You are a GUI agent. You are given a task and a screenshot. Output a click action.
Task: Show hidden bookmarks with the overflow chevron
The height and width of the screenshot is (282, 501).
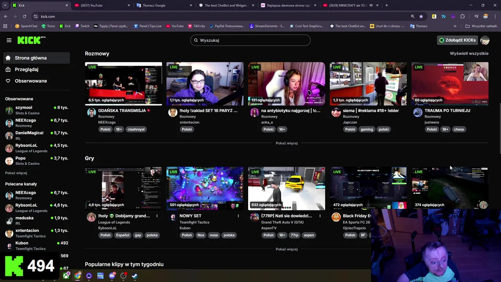click(x=455, y=26)
